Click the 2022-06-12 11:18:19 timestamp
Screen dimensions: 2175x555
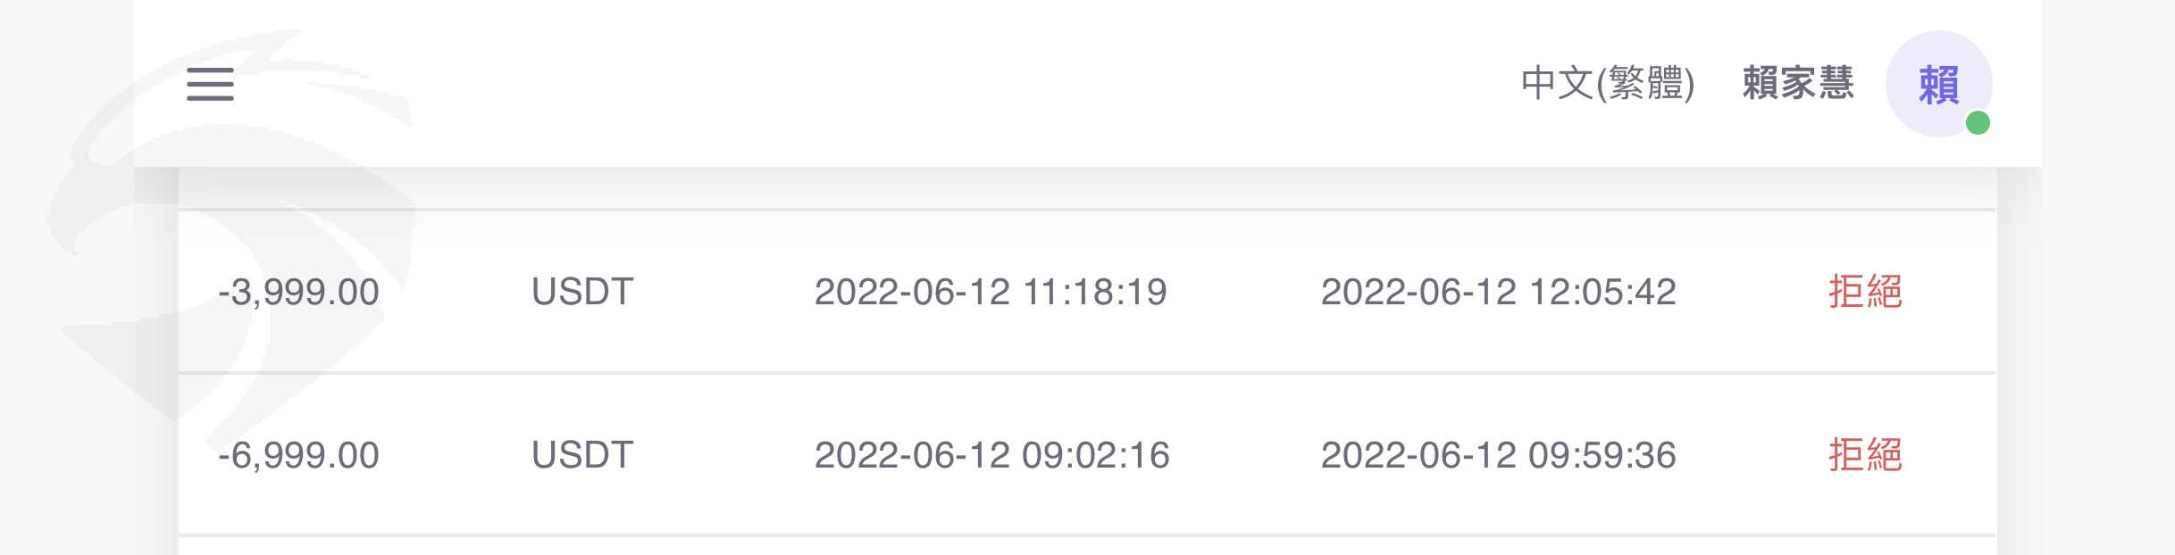coord(990,293)
